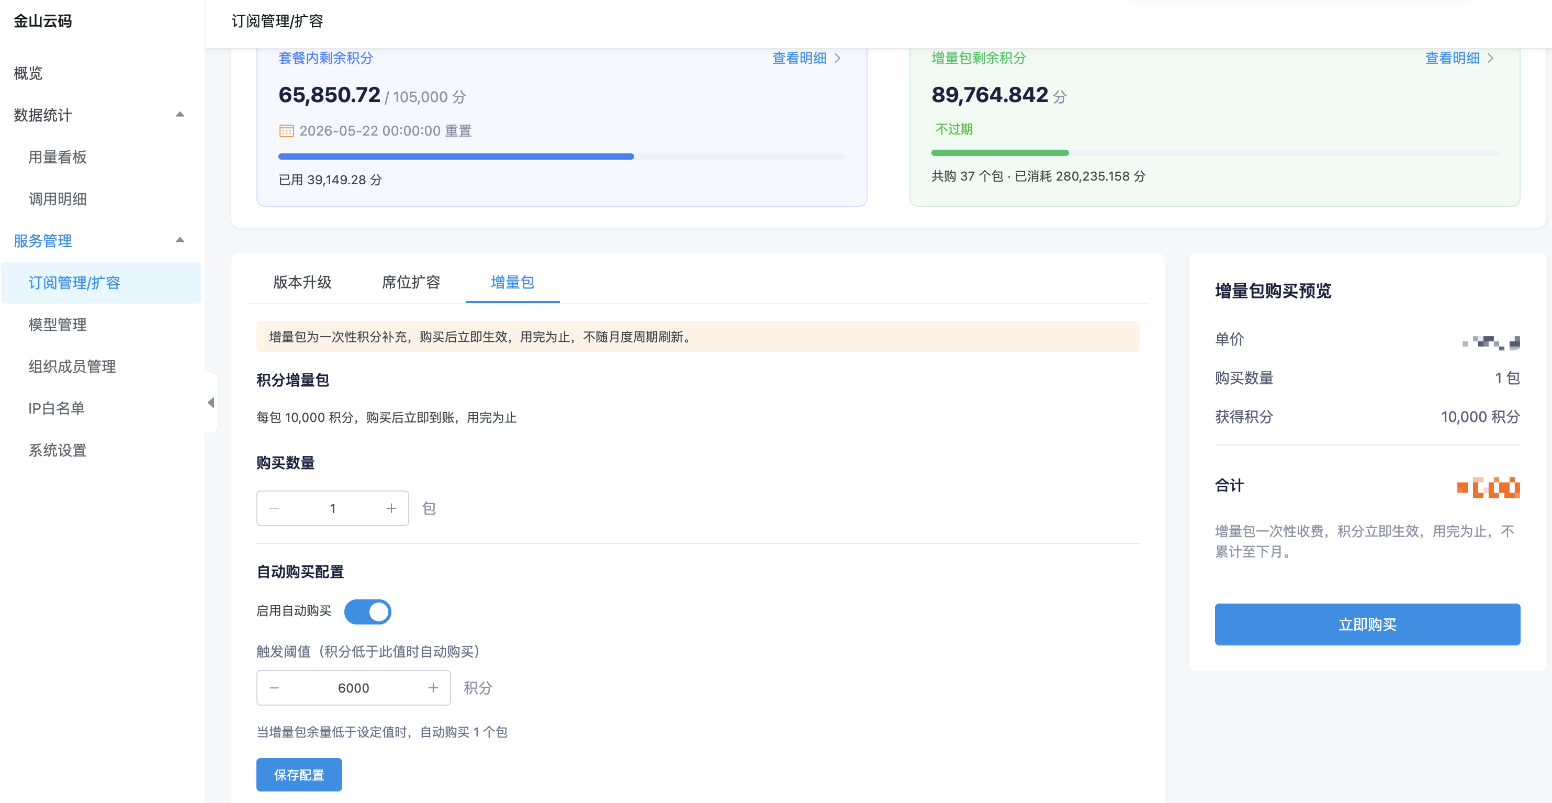Click the 订阅管理/扩容 page header title
The width and height of the screenshot is (1552, 803).
[x=277, y=21]
